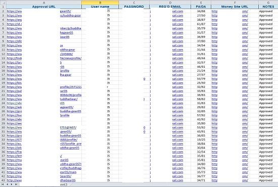This screenshot has width=278, height=187.
Task: Click the PA/DA cell 61/87
Action: point(201,24)
